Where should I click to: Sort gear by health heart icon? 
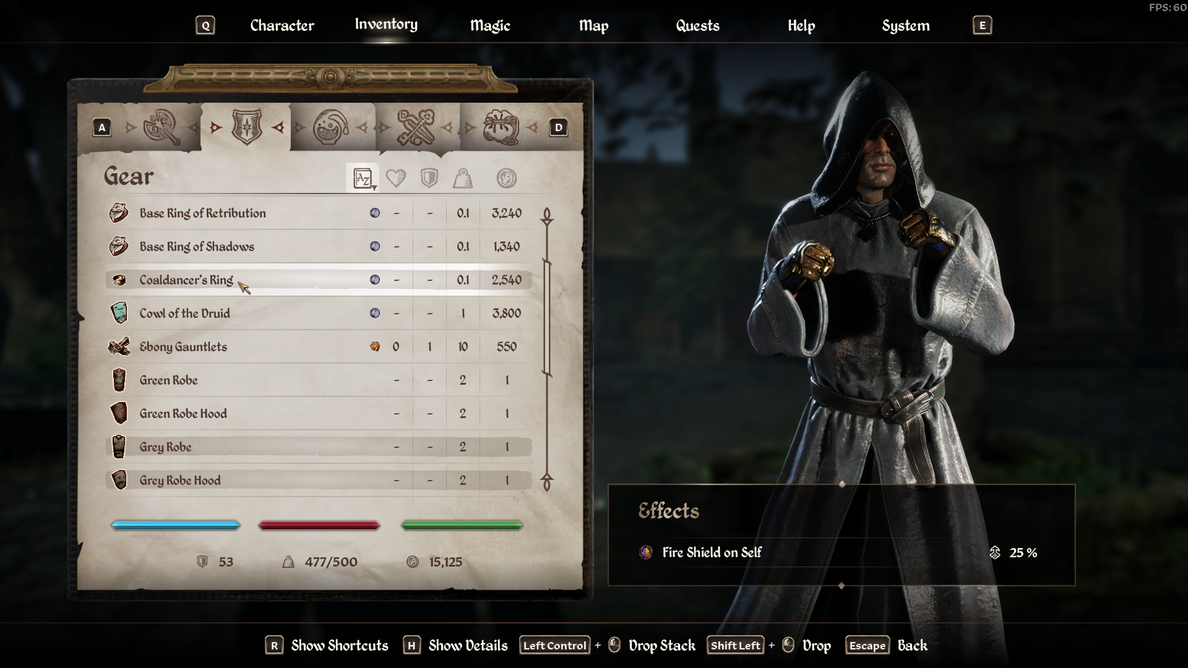[396, 179]
